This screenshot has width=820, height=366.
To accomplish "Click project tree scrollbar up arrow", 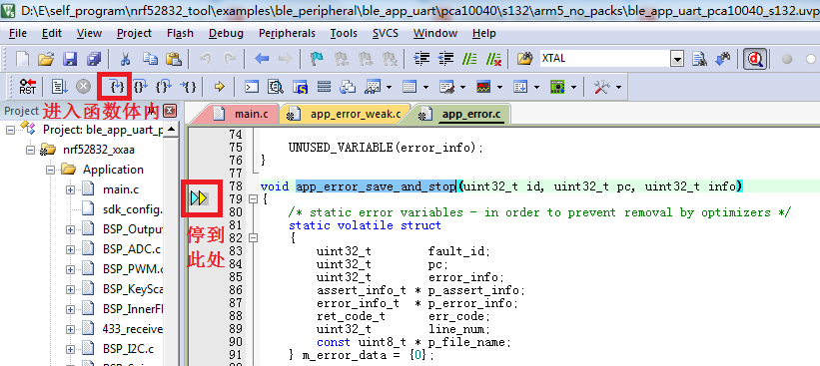I will pos(171,130).
